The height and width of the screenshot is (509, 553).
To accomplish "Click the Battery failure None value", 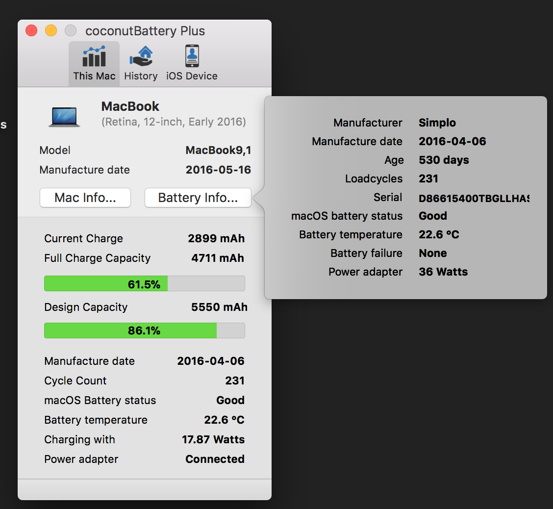I will [433, 253].
